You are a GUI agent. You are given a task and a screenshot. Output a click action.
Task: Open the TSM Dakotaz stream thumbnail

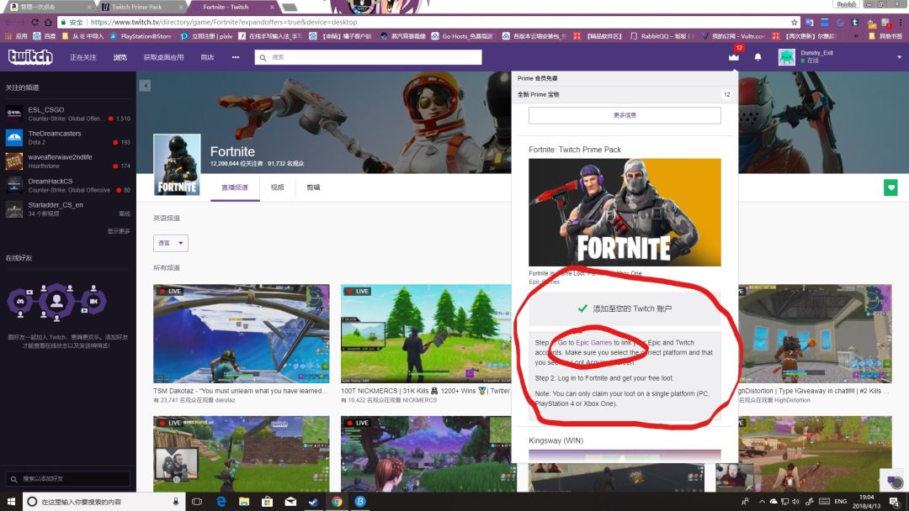click(x=242, y=334)
